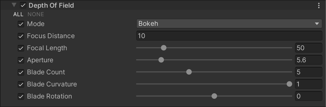Click the Aperture slider handle
The image size is (326, 107).
point(161,60)
